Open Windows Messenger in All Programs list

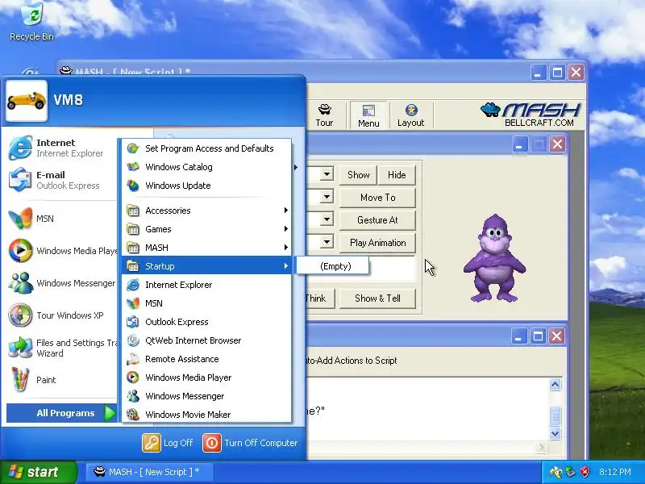(206, 396)
